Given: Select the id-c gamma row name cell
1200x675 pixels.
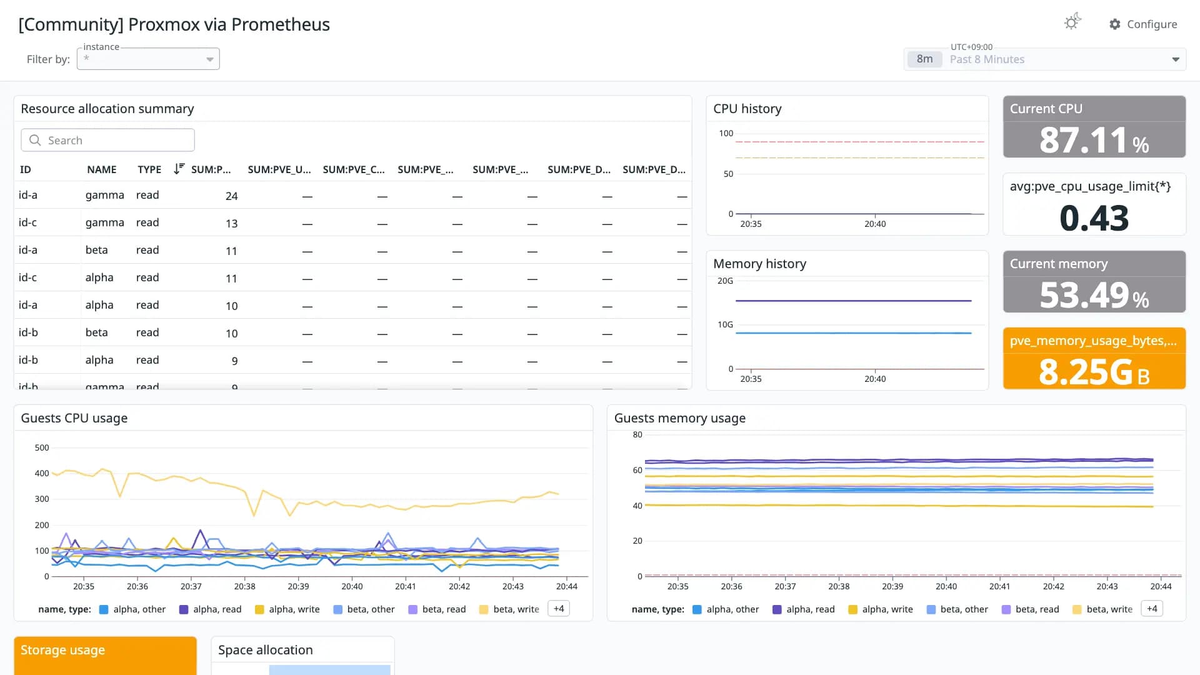Looking at the screenshot, I should 104,222.
